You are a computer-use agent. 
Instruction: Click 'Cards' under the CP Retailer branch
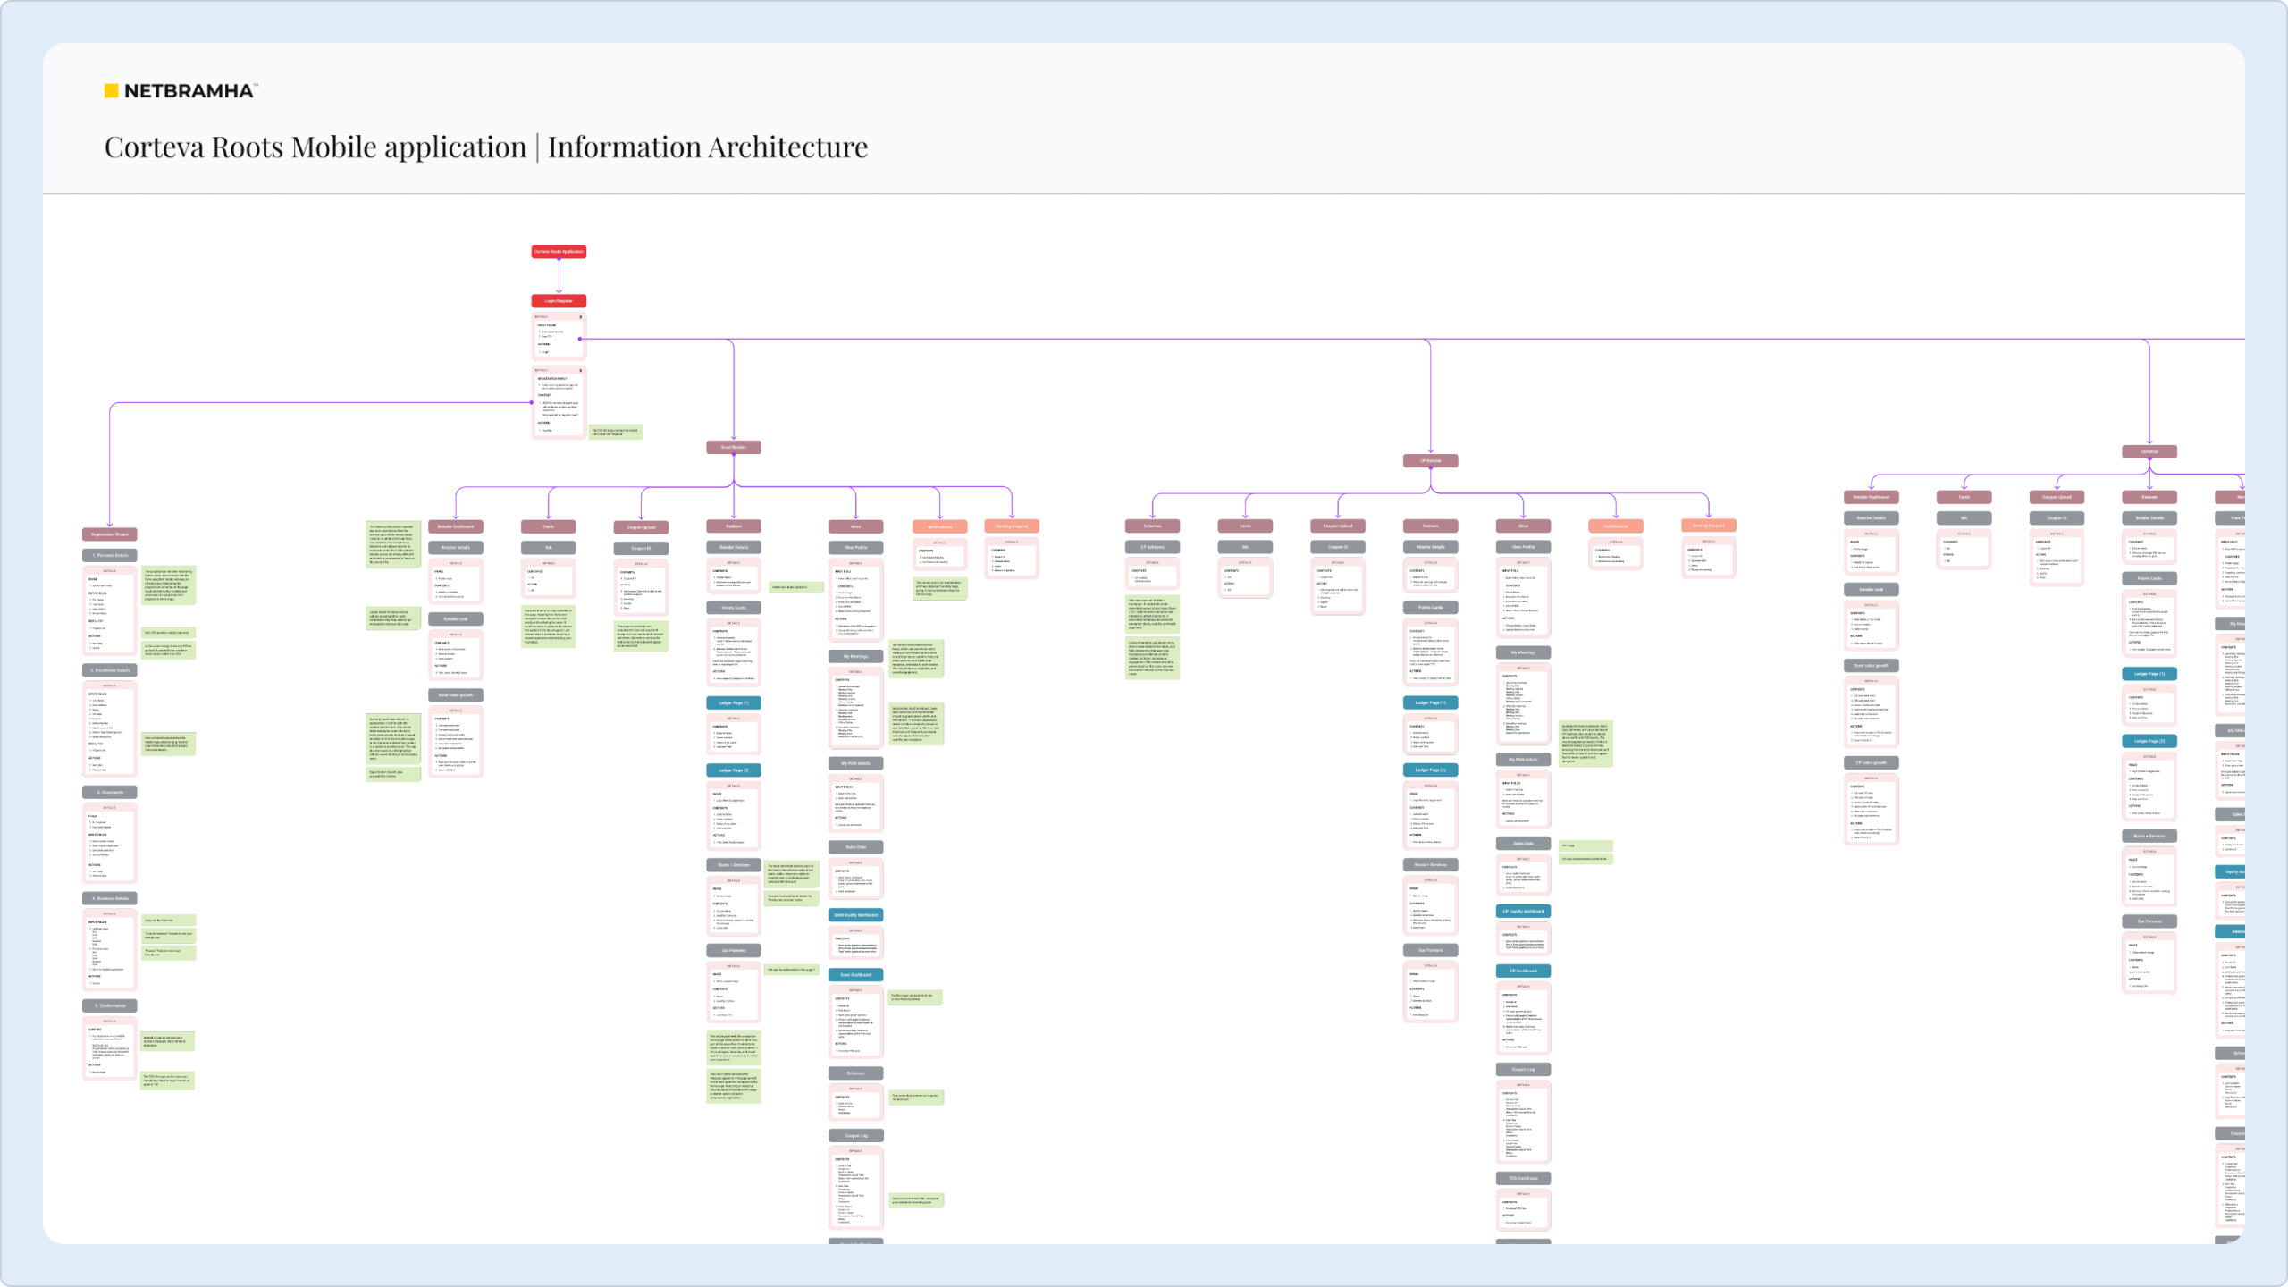click(x=1245, y=526)
